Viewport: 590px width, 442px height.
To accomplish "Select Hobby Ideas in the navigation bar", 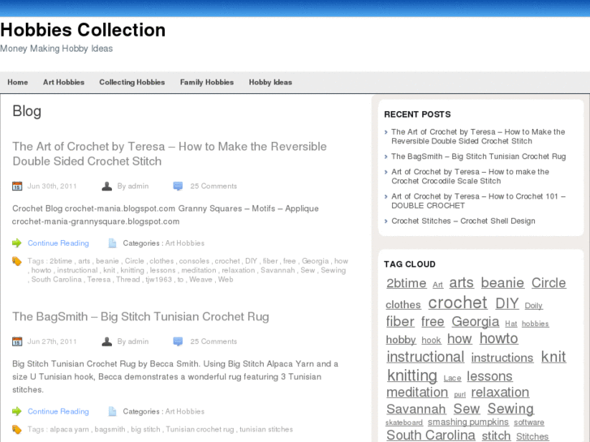I will pos(270,82).
